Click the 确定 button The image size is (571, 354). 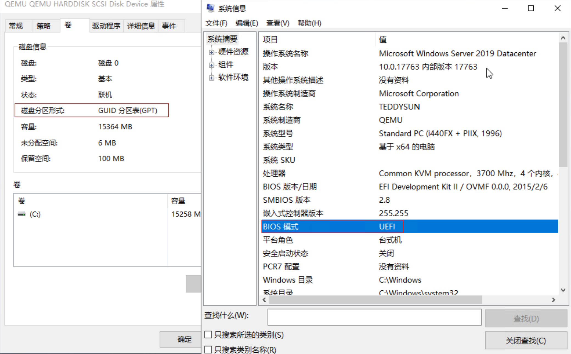pos(184,339)
